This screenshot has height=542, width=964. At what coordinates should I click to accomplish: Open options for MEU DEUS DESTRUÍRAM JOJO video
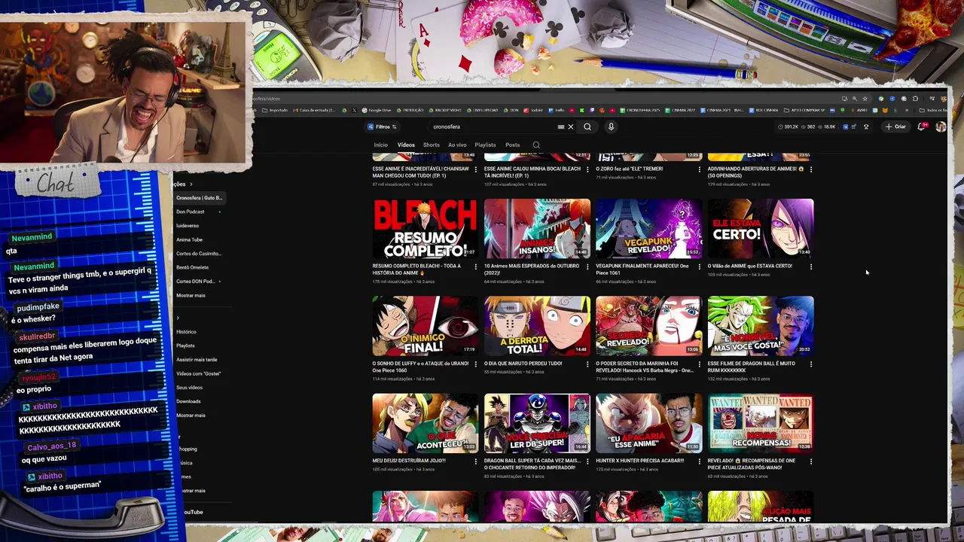click(x=475, y=461)
